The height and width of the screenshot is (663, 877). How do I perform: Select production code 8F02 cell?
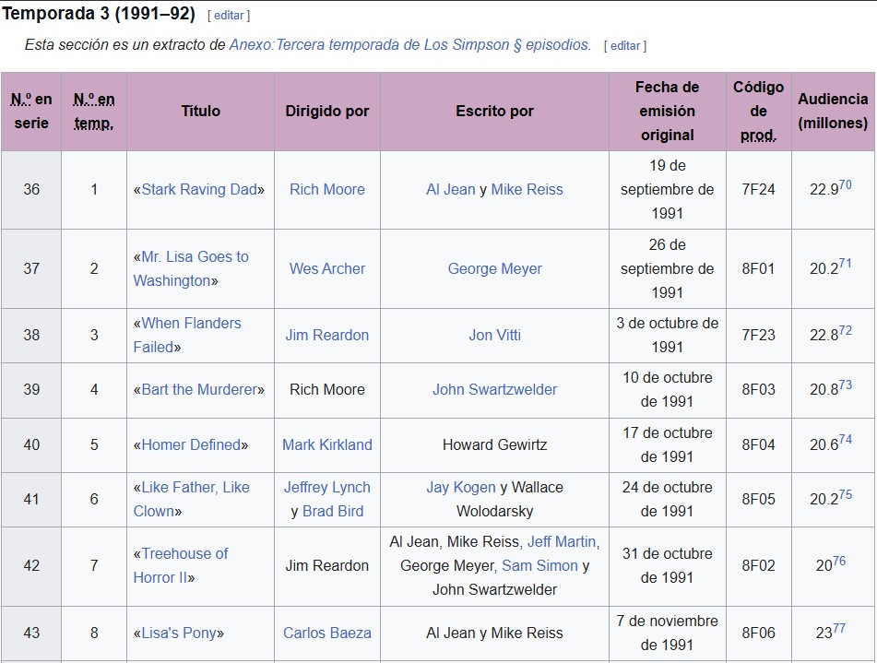(x=758, y=565)
